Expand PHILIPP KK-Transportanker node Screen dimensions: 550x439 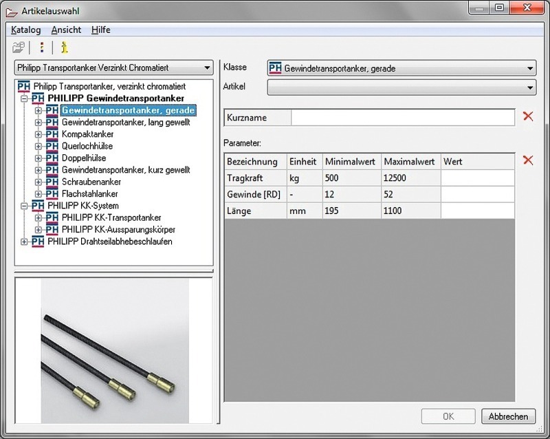coord(38,218)
